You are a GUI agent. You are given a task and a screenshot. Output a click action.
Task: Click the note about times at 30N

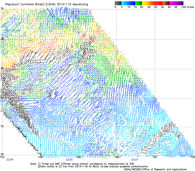(97, 164)
